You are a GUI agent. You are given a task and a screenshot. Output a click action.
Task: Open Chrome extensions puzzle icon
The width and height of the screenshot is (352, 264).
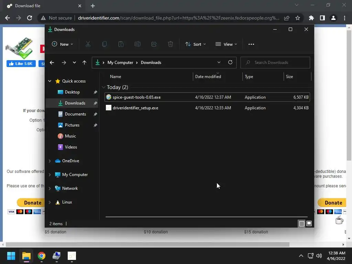(311, 18)
